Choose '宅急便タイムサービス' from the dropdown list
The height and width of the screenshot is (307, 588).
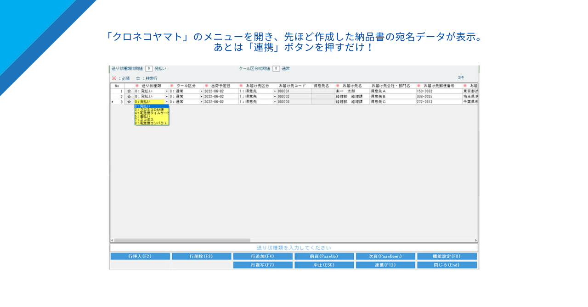[x=152, y=113]
